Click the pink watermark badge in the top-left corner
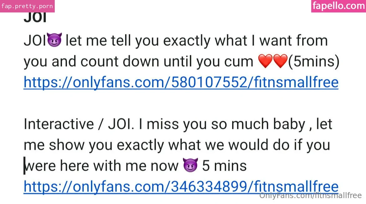 (x=27, y=6)
